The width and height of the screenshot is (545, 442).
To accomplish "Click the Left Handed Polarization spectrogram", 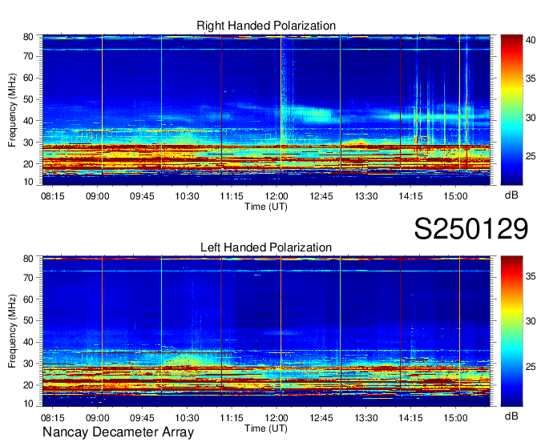I will tap(266, 331).
